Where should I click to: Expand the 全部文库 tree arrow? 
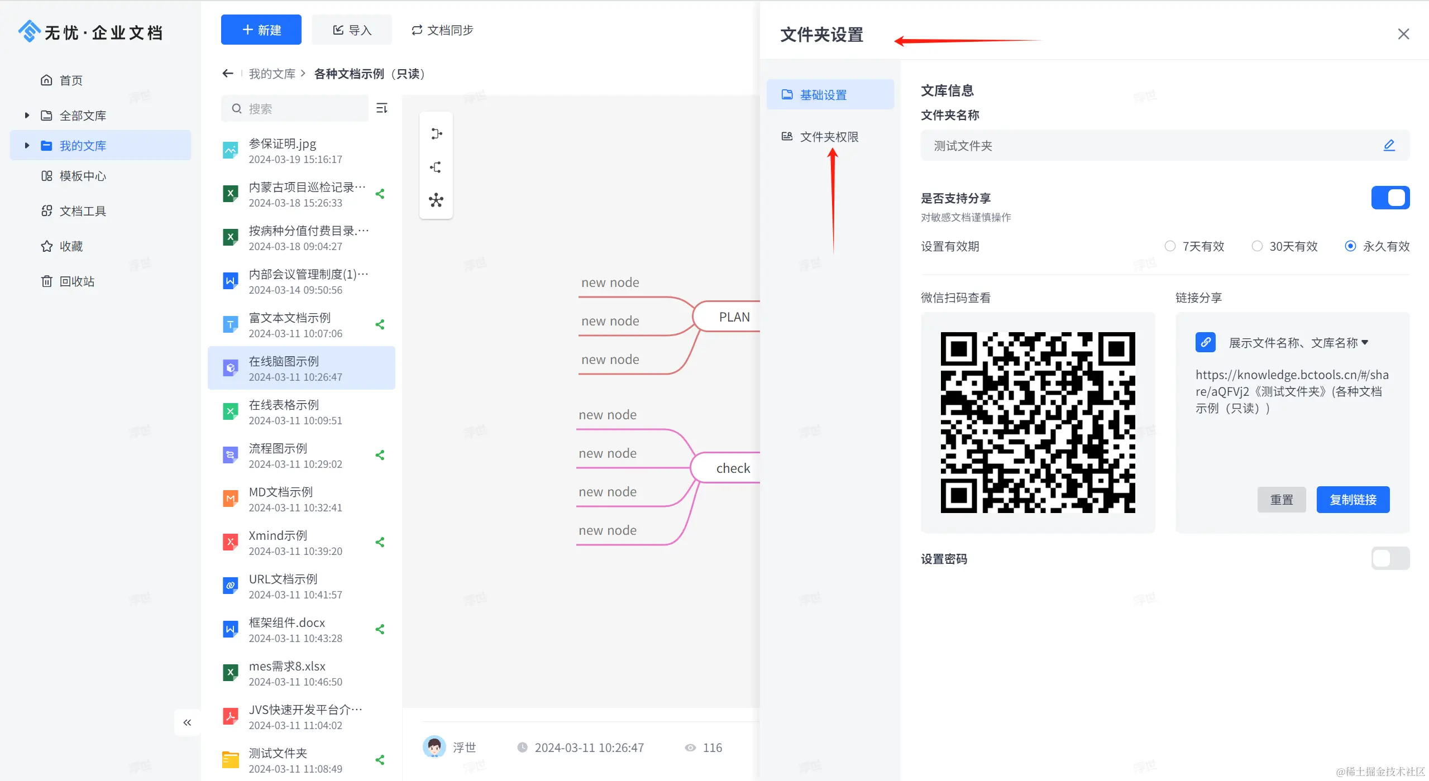[27, 116]
